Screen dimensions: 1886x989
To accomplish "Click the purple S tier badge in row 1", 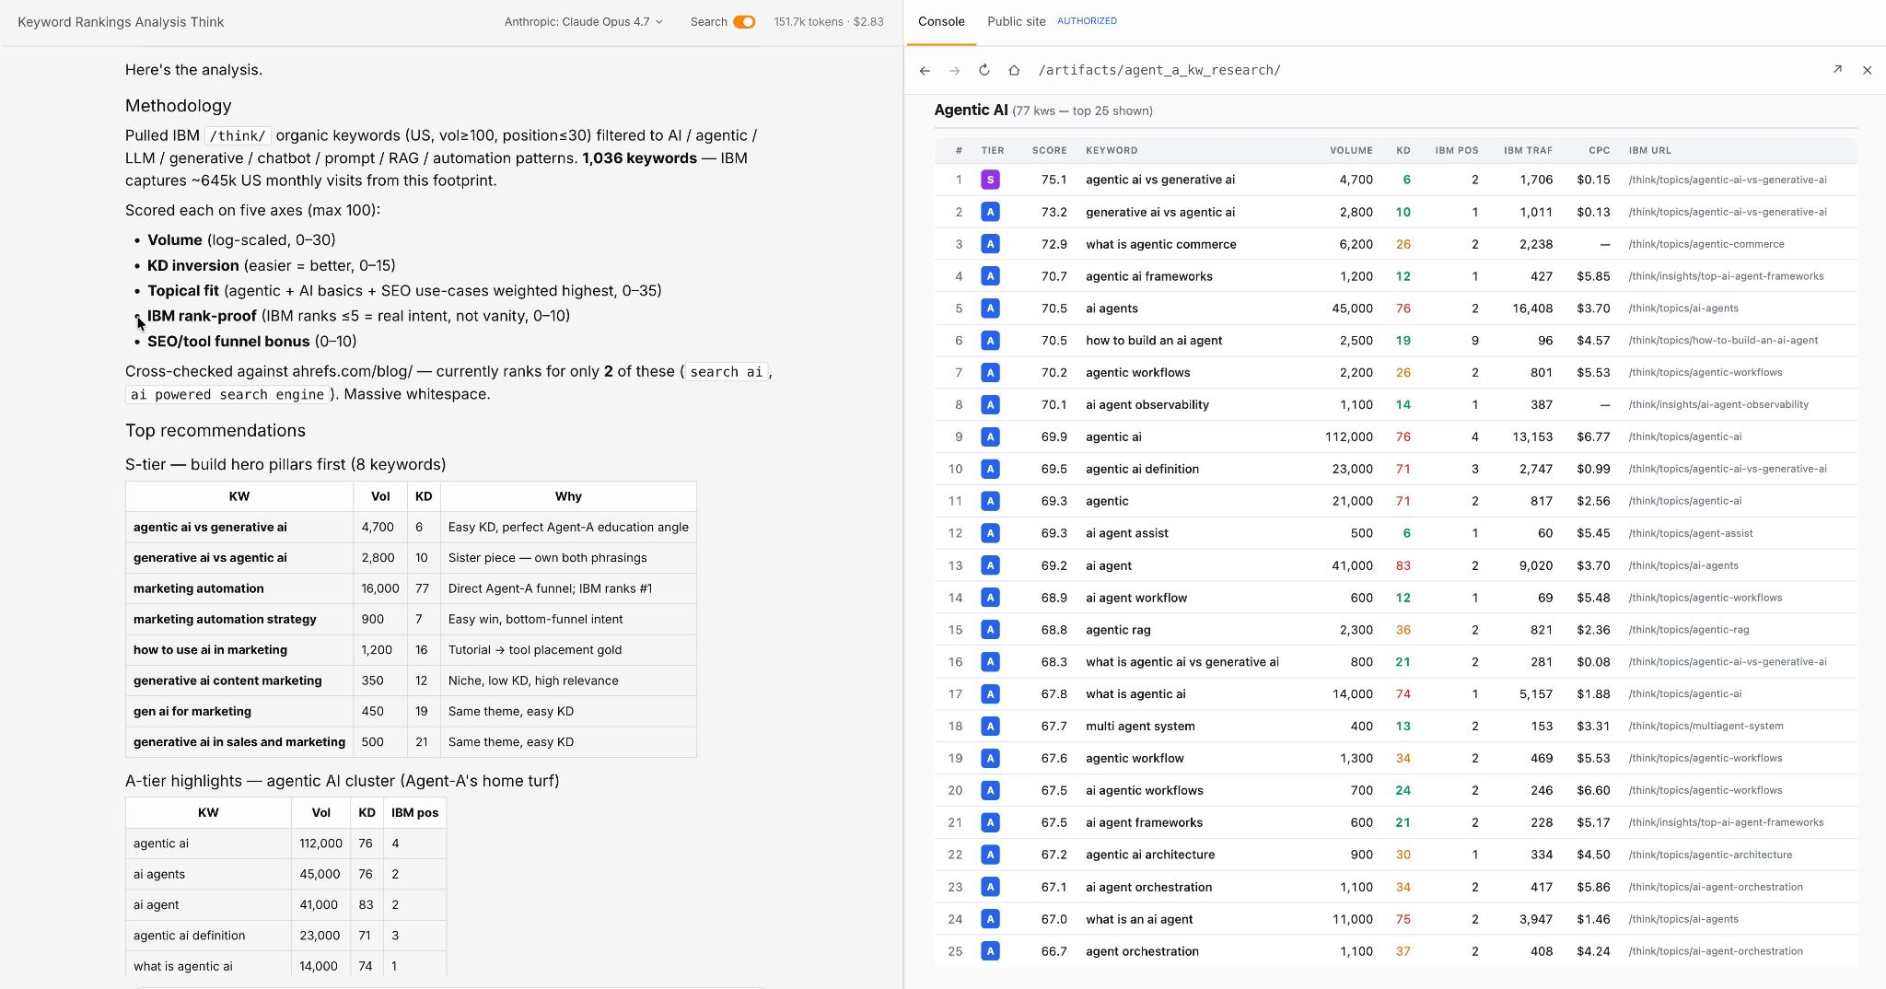I will pyautogui.click(x=990, y=180).
